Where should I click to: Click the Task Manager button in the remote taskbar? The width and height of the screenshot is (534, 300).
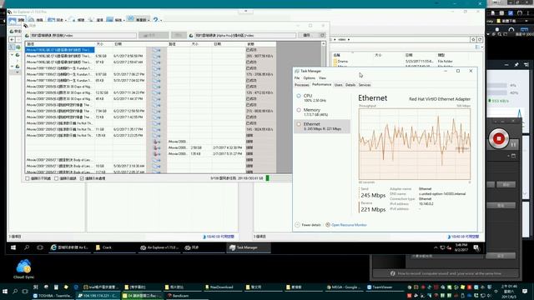[249, 247]
